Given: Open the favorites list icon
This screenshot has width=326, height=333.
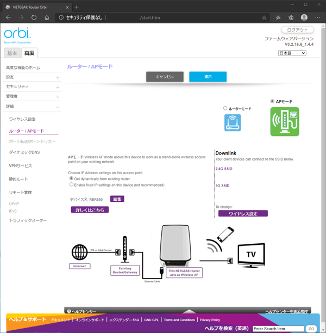Looking at the screenshot, I should [278, 17].
